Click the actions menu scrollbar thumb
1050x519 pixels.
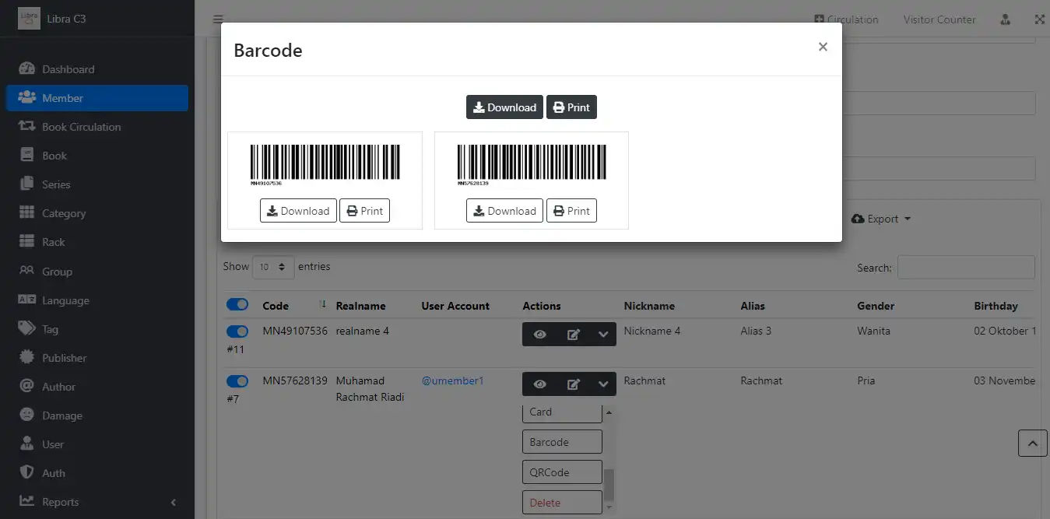click(609, 485)
